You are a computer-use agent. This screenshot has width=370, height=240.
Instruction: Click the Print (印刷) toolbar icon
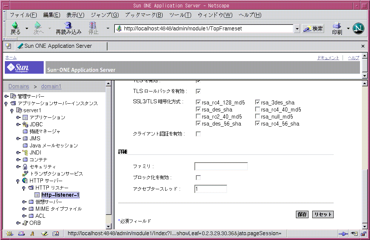tap(337, 25)
